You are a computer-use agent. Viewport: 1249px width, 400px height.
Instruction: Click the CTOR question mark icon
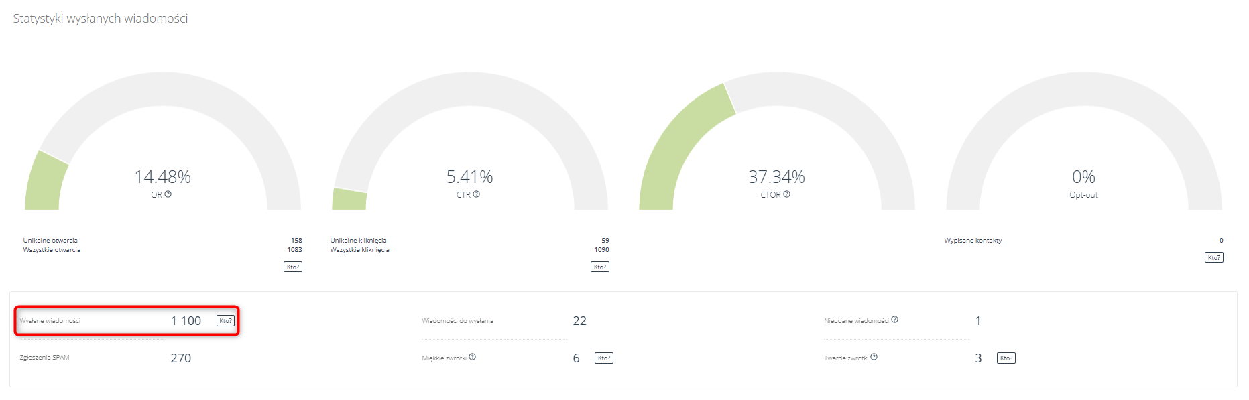point(786,194)
